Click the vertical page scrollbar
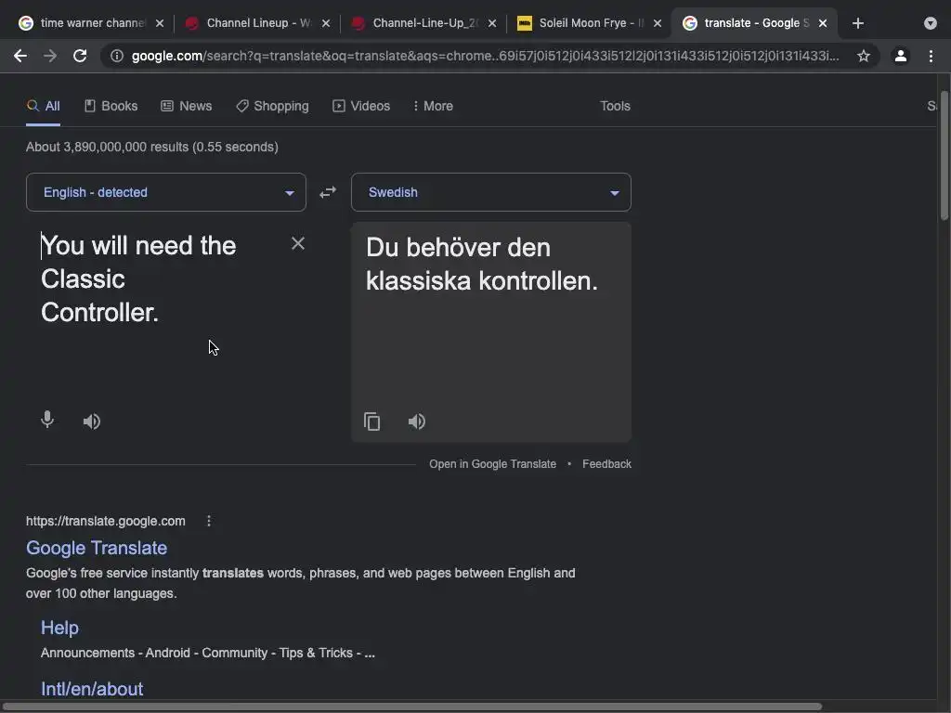Image resolution: width=951 pixels, height=713 pixels. (x=944, y=156)
